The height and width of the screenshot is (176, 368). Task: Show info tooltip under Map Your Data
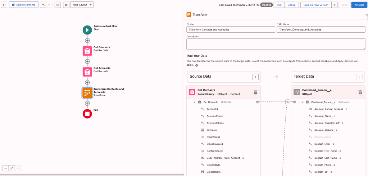[197, 65]
